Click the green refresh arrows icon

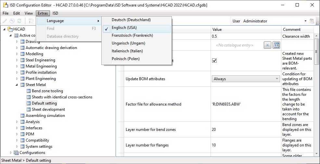pos(19,21)
